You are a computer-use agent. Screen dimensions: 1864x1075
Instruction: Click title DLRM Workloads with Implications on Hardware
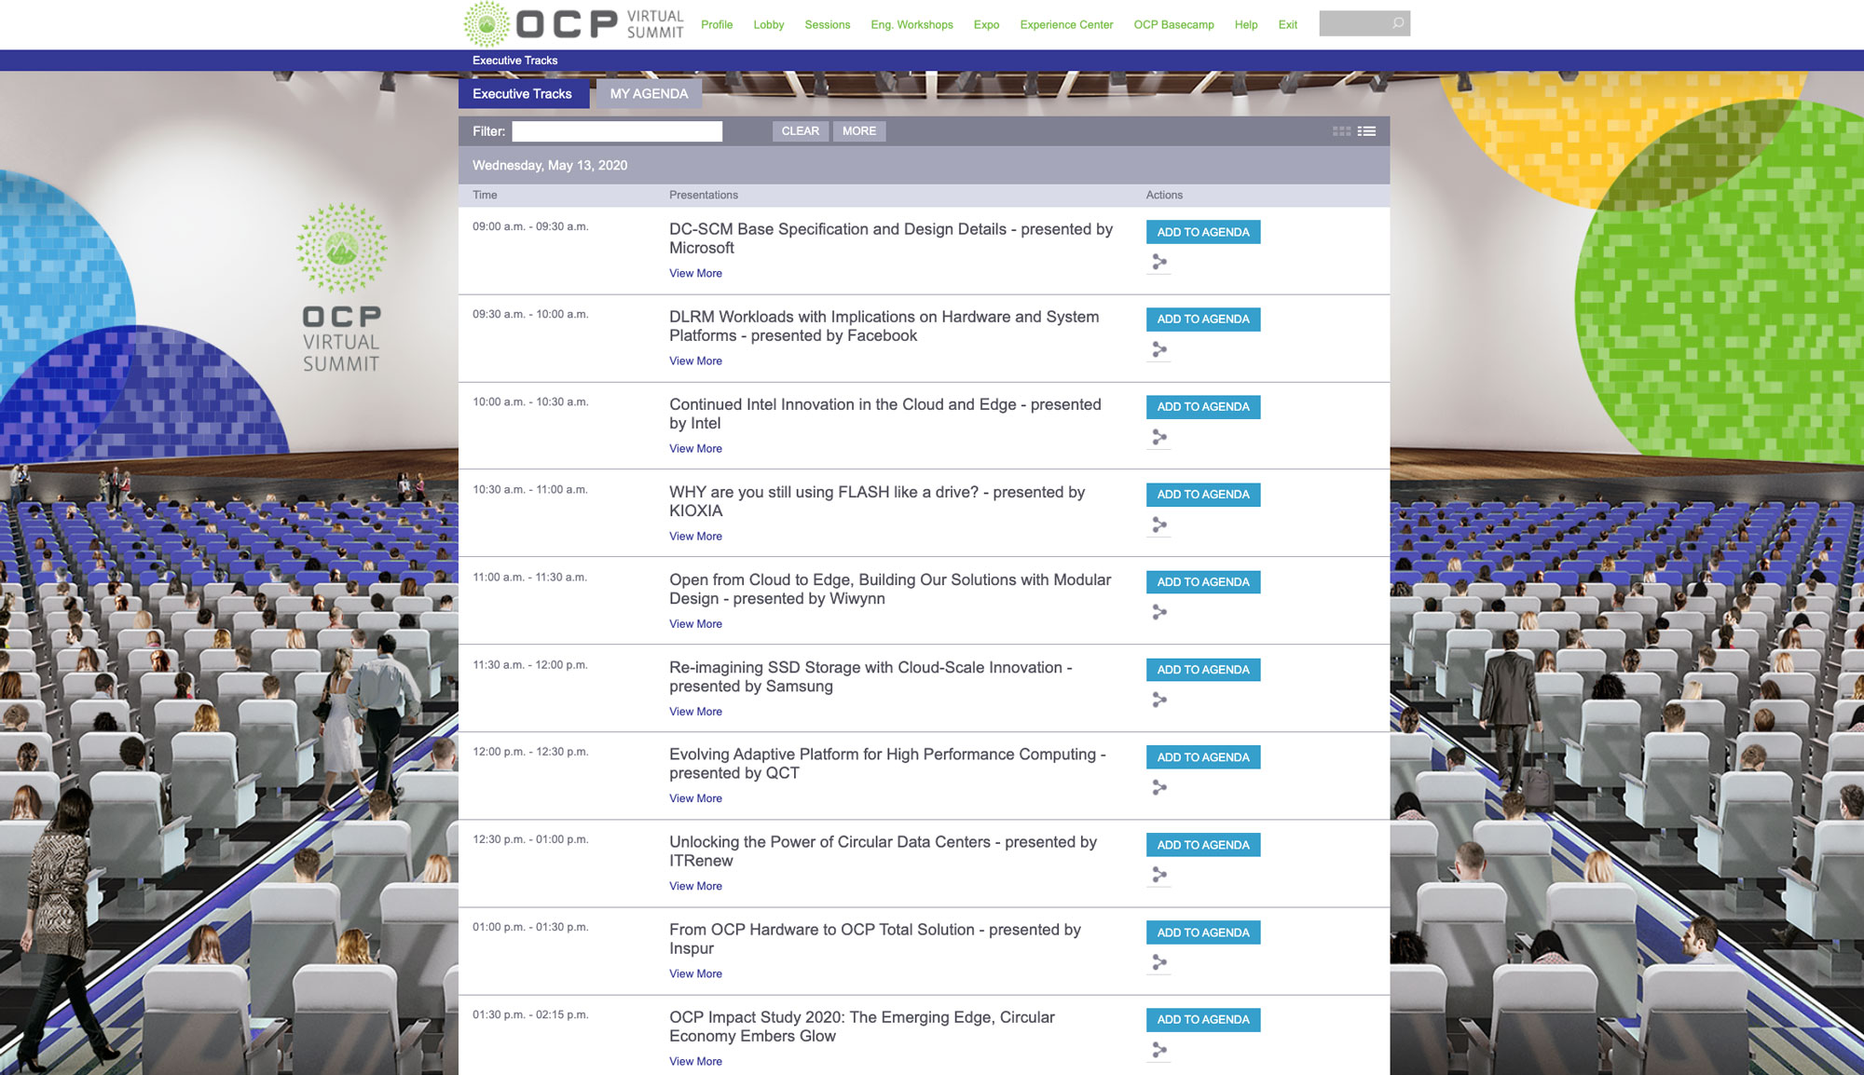(x=884, y=326)
